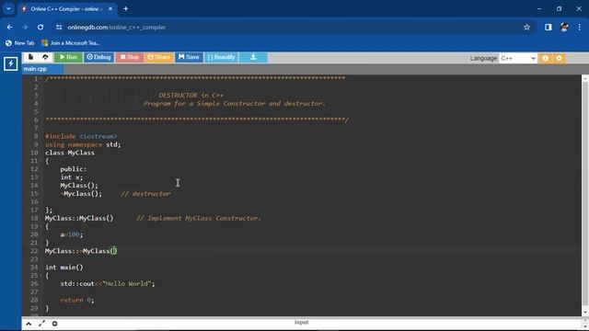The height and width of the screenshot is (331, 589).
Task: Click the red Stop button
Action: (x=129, y=57)
